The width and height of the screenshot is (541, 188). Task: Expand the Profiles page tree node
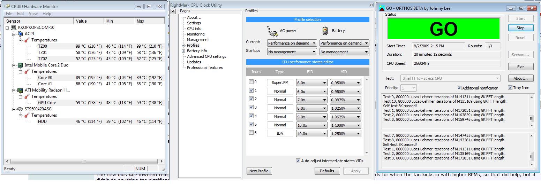183,45
